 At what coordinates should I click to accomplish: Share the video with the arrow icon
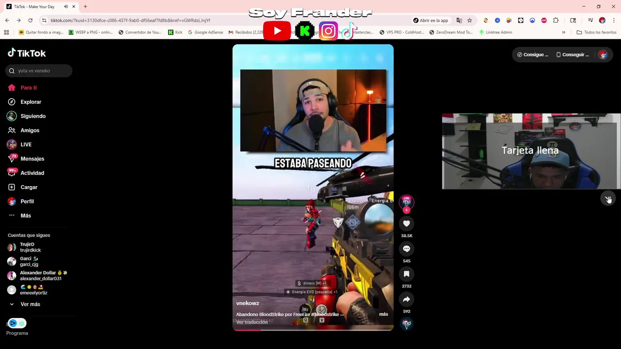click(x=407, y=299)
